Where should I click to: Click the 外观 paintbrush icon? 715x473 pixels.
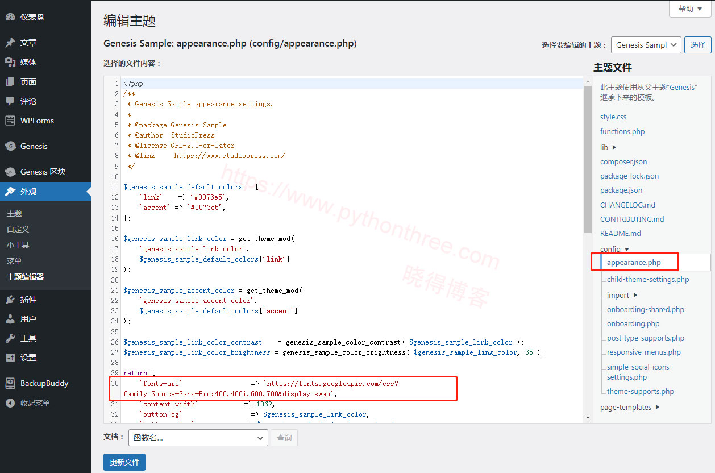tap(10, 192)
